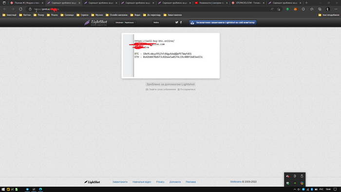Open the volume control in tray
This screenshot has width=341, height=192.
point(299,190)
